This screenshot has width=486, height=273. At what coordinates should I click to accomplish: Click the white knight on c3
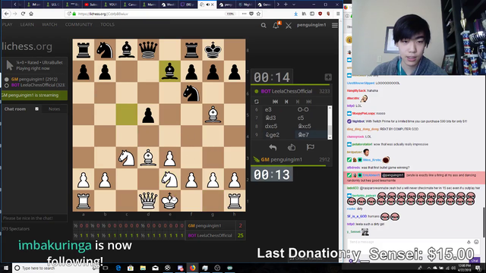(x=127, y=158)
